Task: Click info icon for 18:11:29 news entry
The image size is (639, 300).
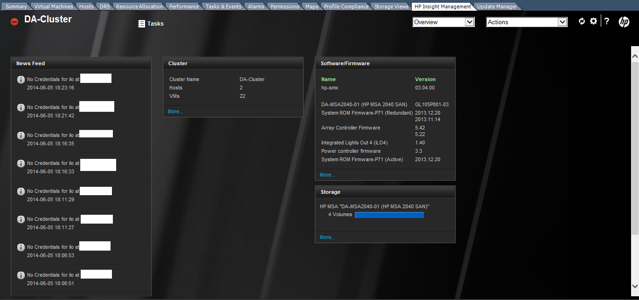Action: point(21,191)
